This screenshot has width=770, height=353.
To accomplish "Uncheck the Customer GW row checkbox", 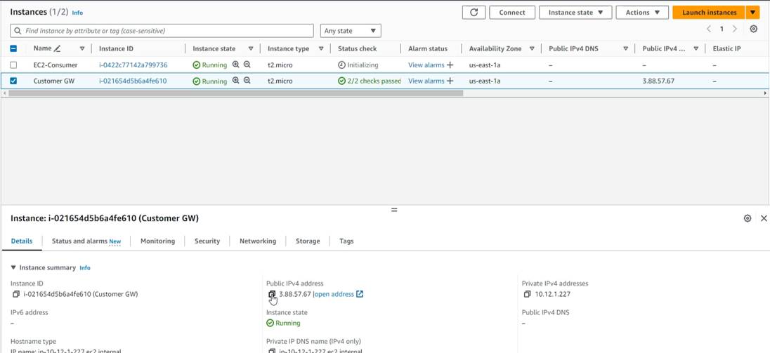I will pyautogui.click(x=14, y=81).
